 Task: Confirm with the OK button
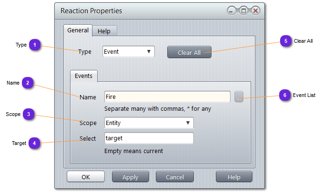coord(86,177)
